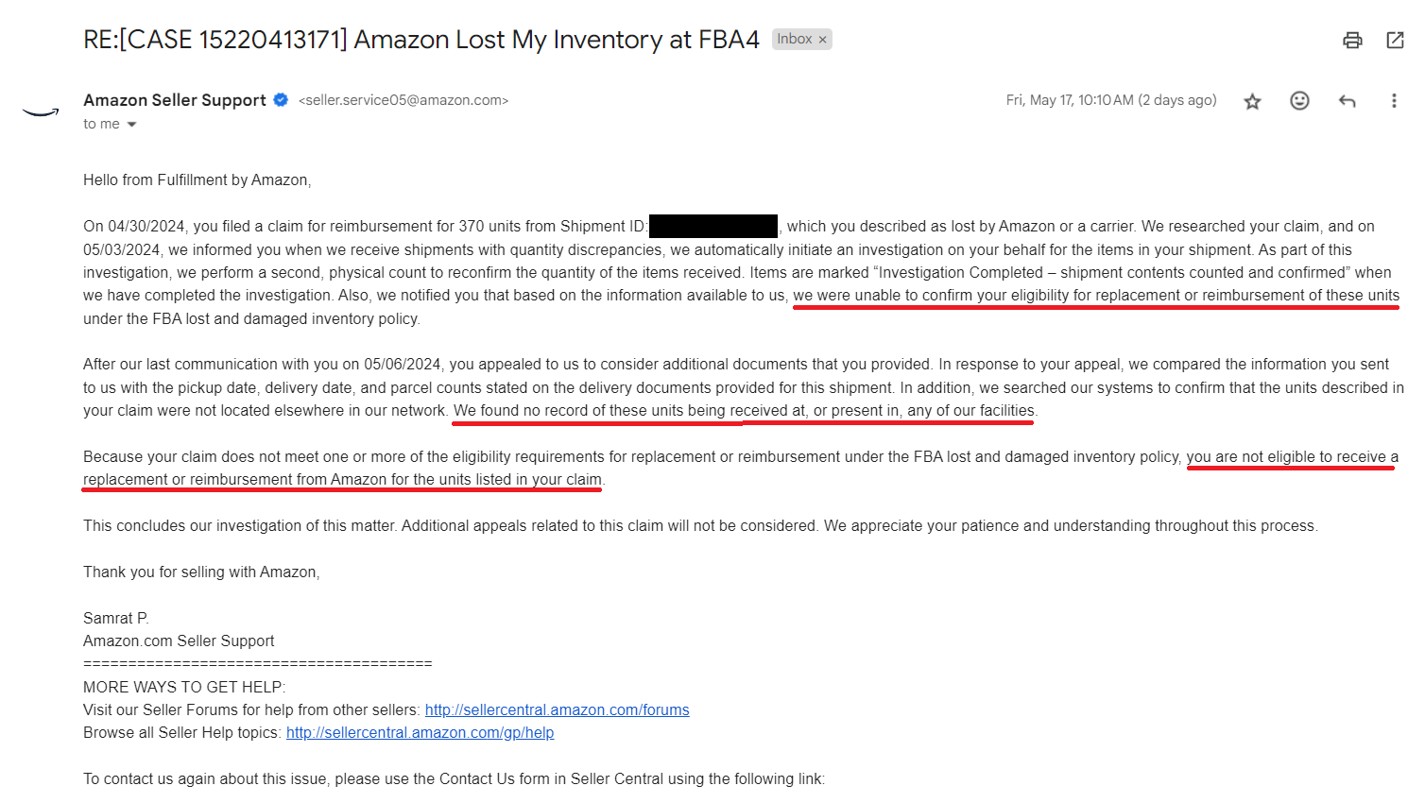Click the signature name Samrat P.
Screen dimensions: 1425x803
point(116,618)
